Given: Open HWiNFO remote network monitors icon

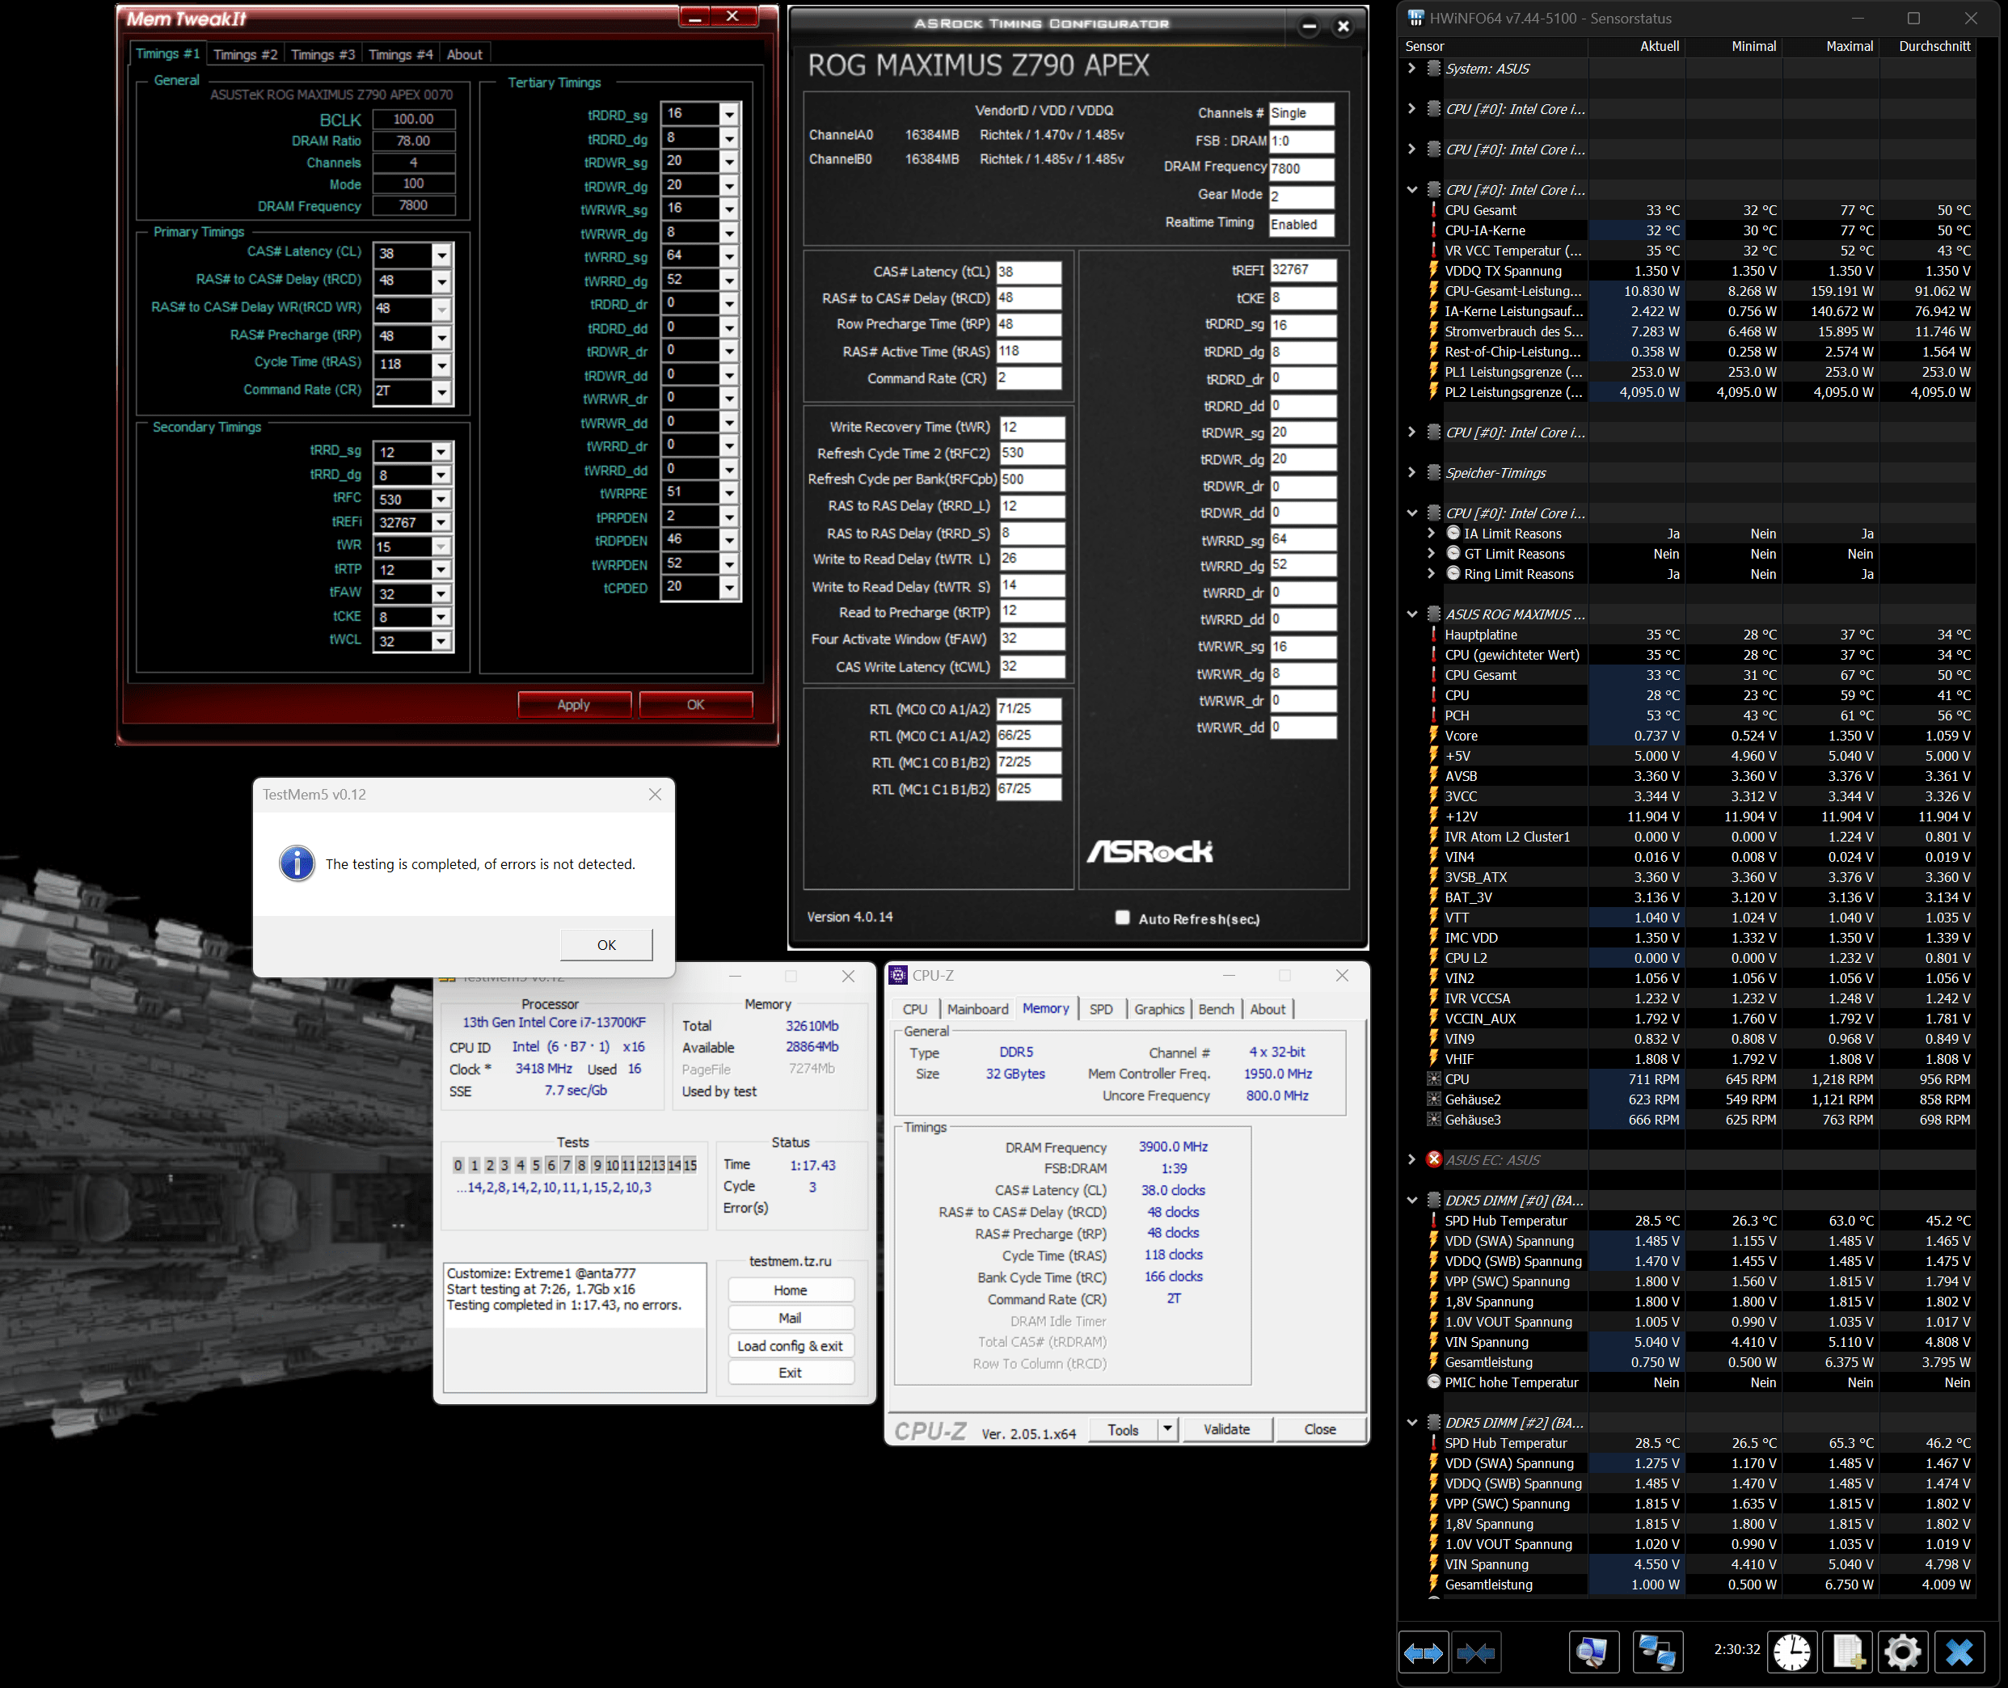Looking at the screenshot, I should [1657, 1652].
